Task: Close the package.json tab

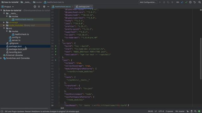Action: pos(91,7)
